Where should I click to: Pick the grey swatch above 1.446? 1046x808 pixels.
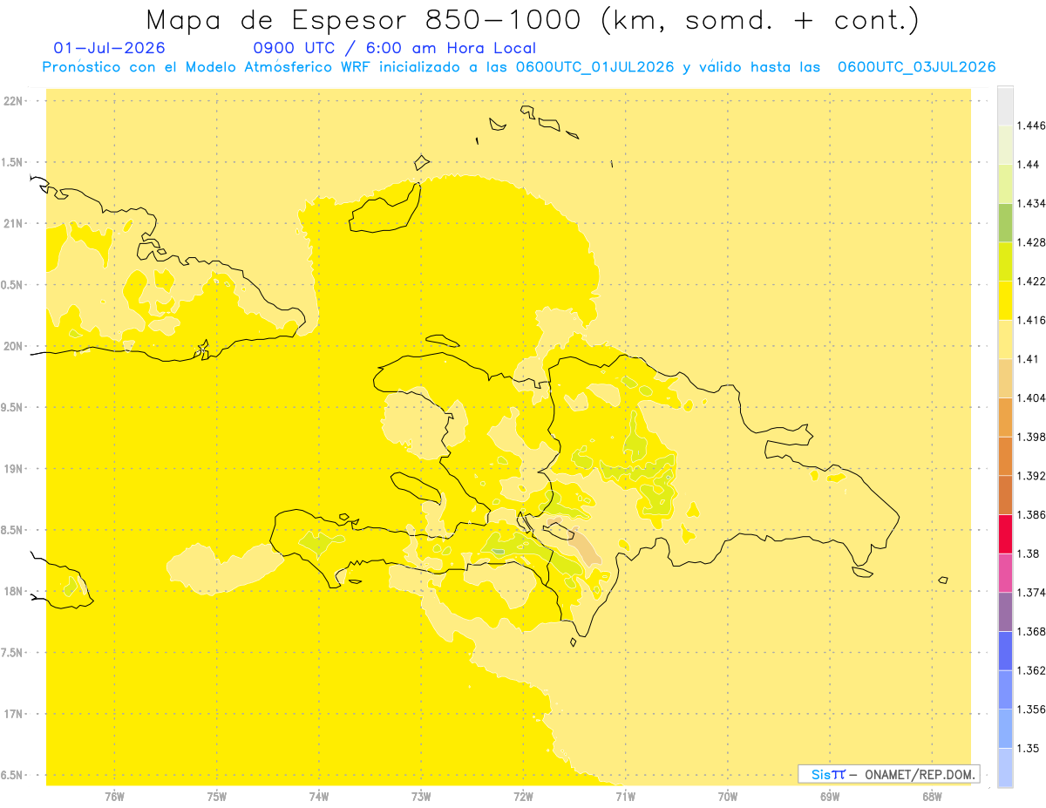coord(1005,105)
